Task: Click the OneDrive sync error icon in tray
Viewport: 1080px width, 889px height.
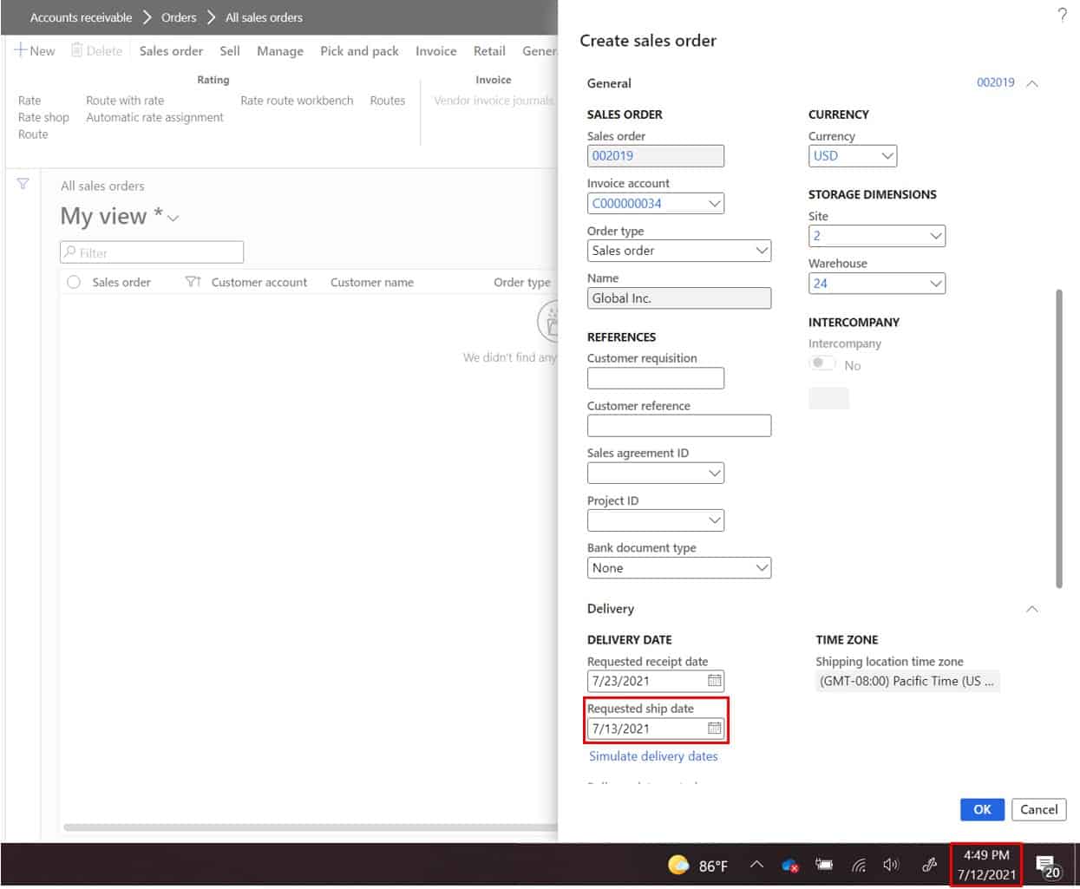Action: pos(789,865)
